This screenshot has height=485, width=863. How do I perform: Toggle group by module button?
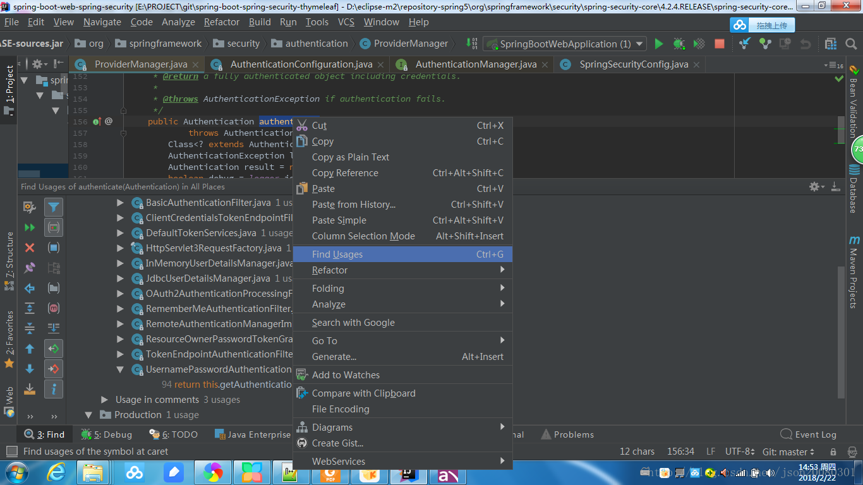[x=54, y=248]
